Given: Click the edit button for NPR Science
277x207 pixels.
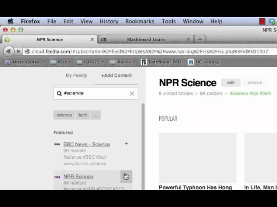Looking at the screenshot, I should 231,82.
